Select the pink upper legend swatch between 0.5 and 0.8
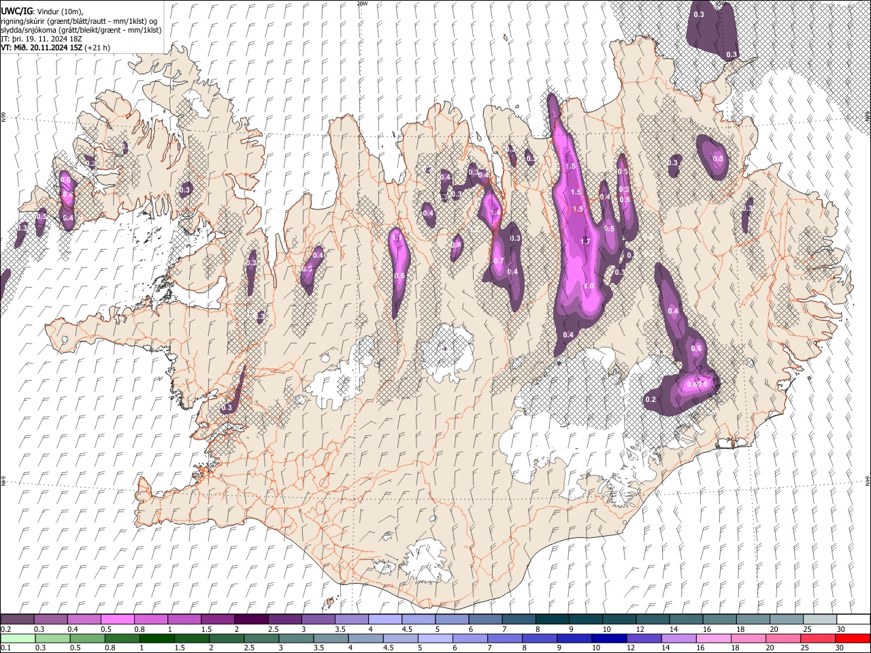This screenshot has height=653, width=871. click(118, 620)
